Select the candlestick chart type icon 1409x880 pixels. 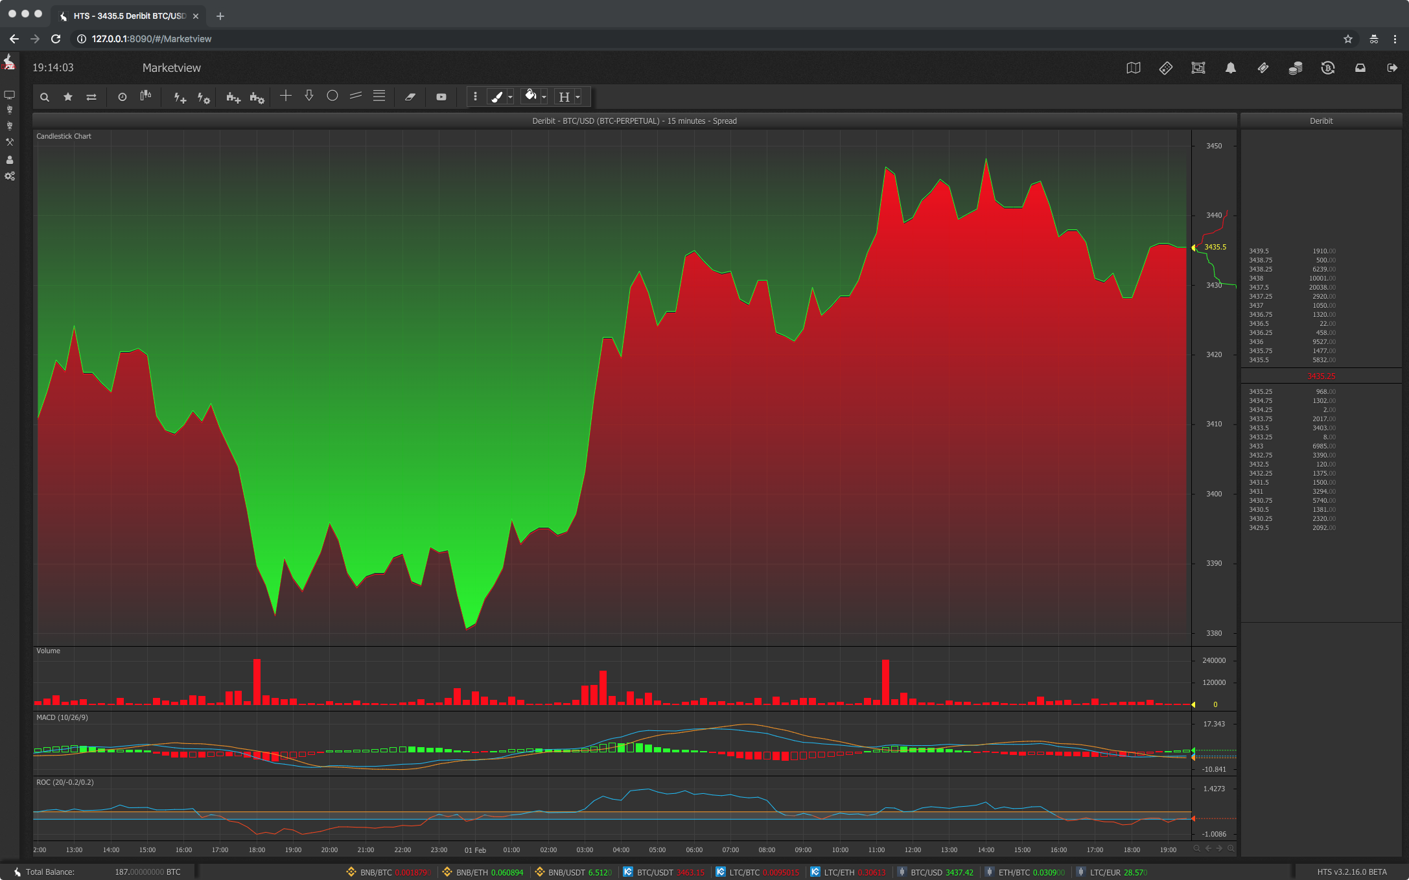pyautogui.click(x=146, y=96)
